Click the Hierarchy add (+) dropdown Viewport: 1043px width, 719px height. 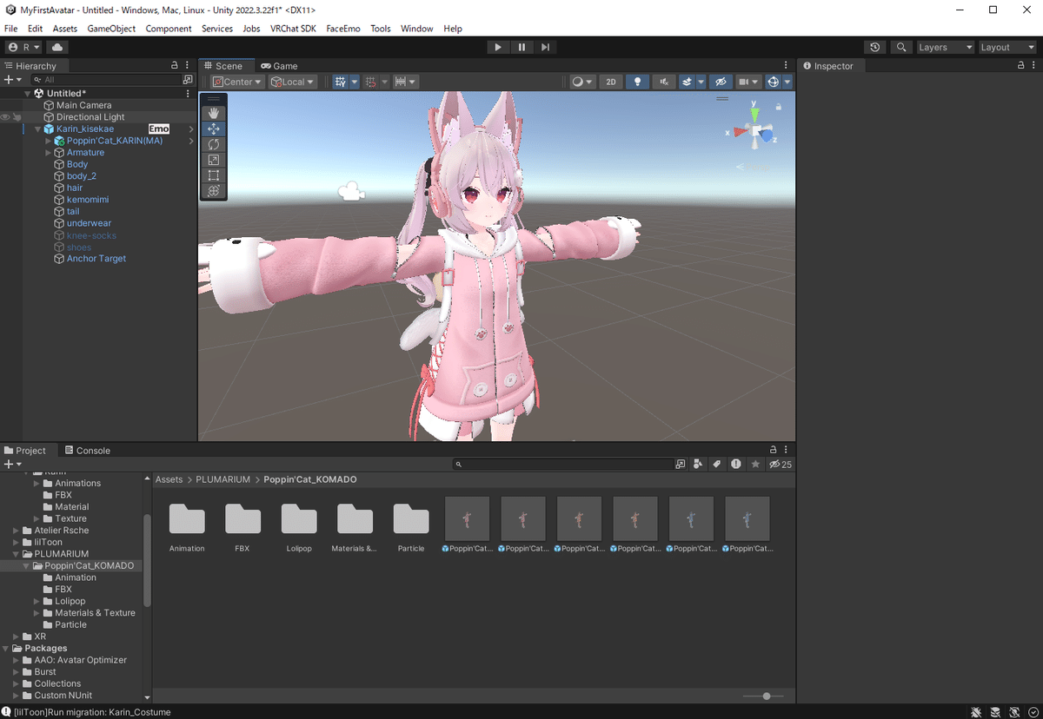tap(12, 80)
